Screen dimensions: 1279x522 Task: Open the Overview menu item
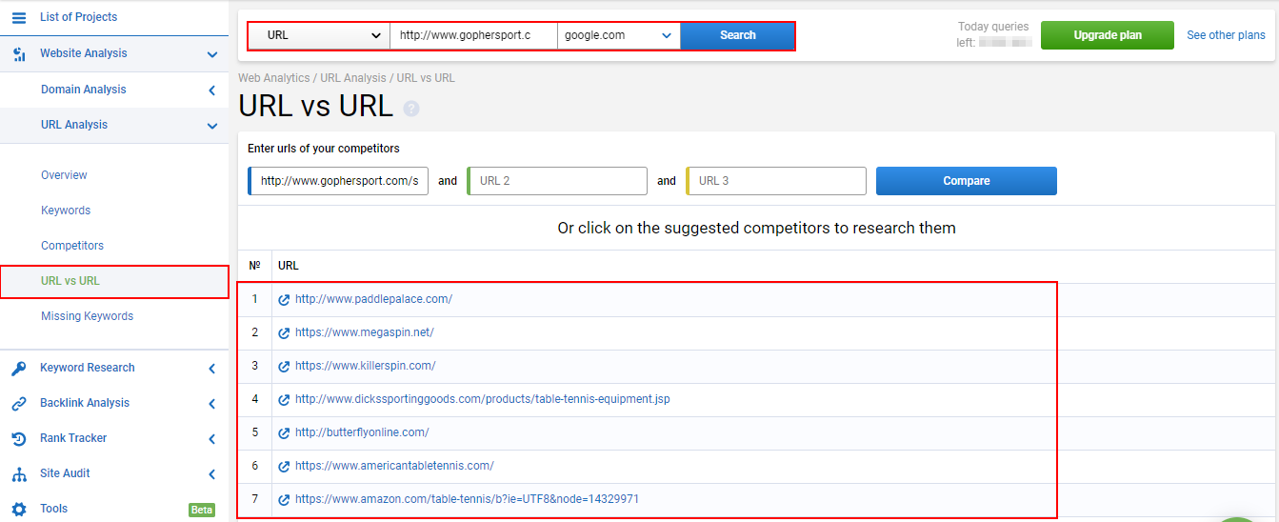(x=64, y=175)
